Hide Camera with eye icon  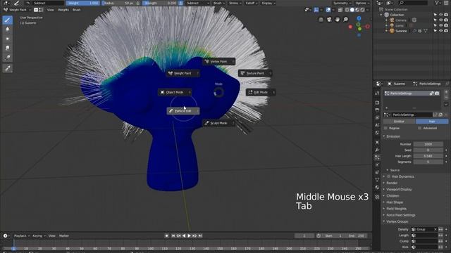click(440, 20)
